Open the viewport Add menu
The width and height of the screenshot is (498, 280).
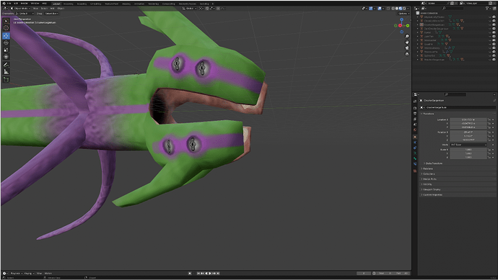click(53, 9)
